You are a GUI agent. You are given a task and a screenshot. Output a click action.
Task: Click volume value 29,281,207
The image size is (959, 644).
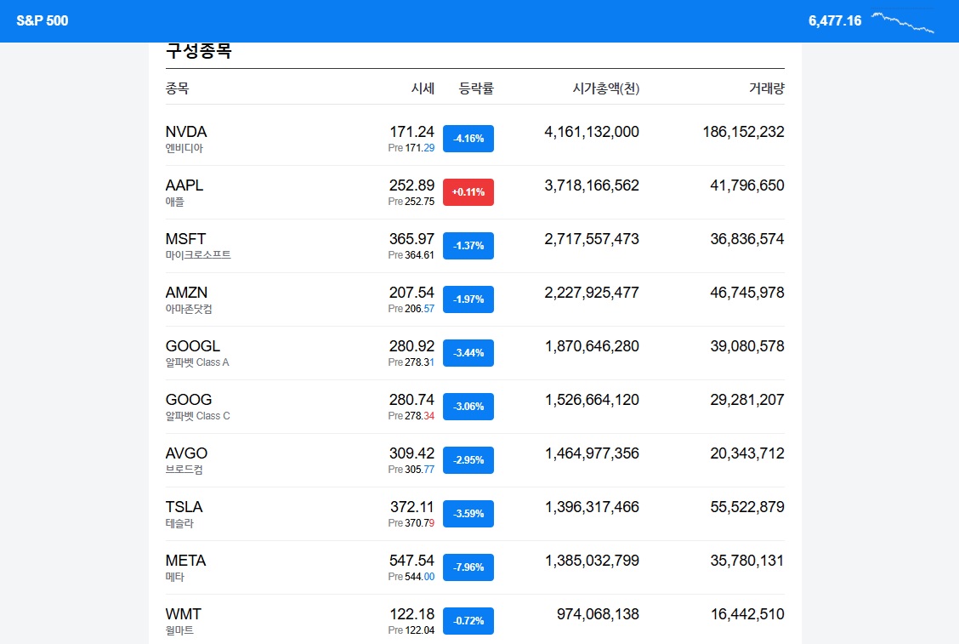(x=746, y=400)
